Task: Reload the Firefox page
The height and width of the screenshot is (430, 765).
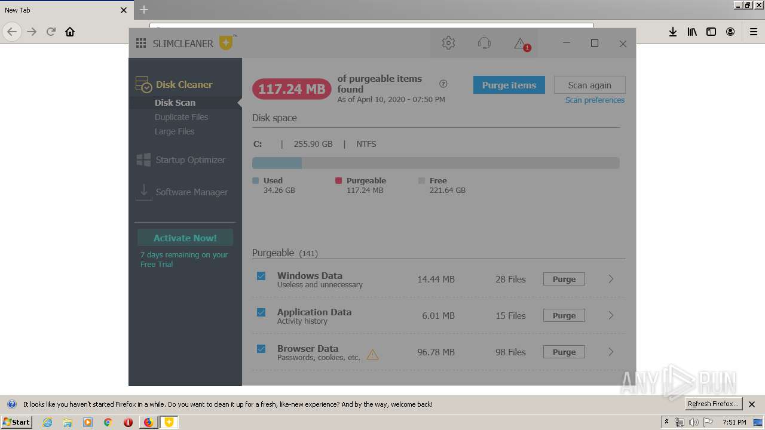Action: (x=51, y=32)
